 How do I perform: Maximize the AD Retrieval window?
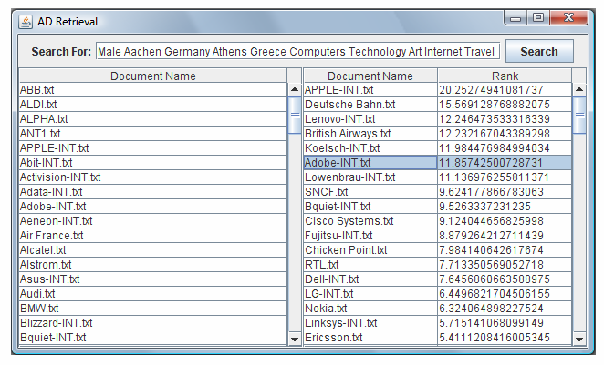[x=538, y=18]
